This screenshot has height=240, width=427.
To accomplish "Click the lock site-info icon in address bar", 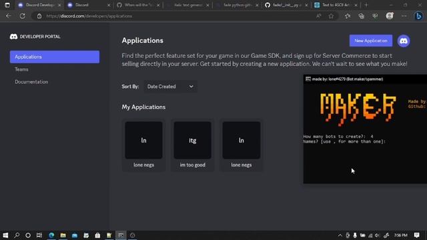I will coord(39,16).
